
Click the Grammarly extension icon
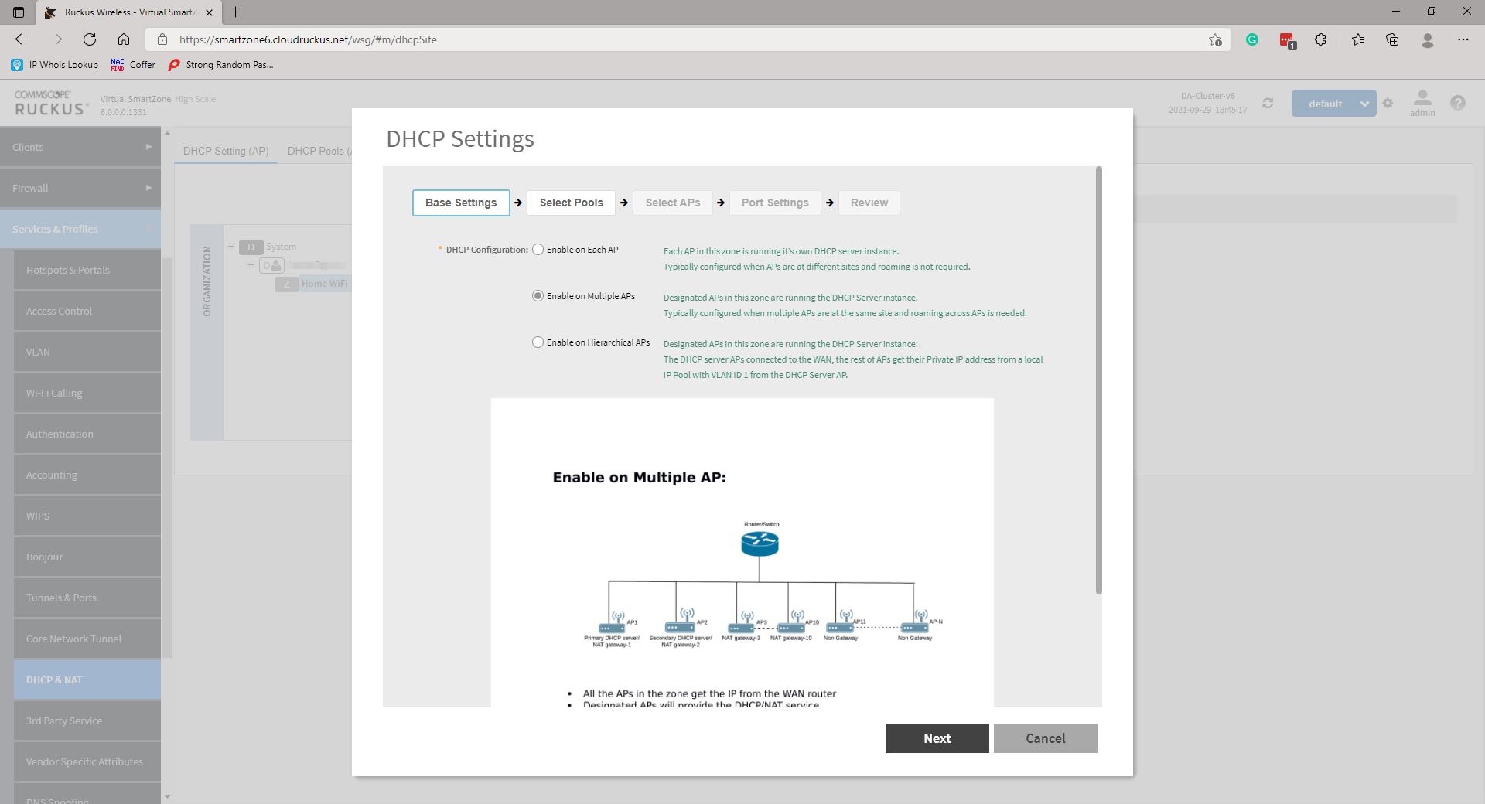point(1251,39)
